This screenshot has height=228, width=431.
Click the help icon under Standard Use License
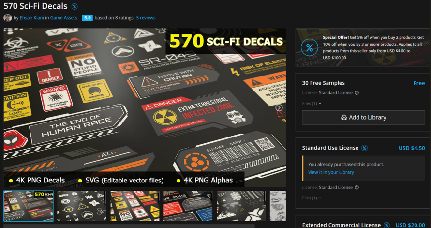(x=357, y=187)
